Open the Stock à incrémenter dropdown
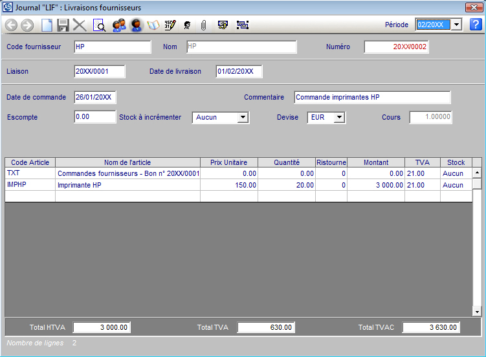This screenshot has width=486, height=357. coord(243,118)
